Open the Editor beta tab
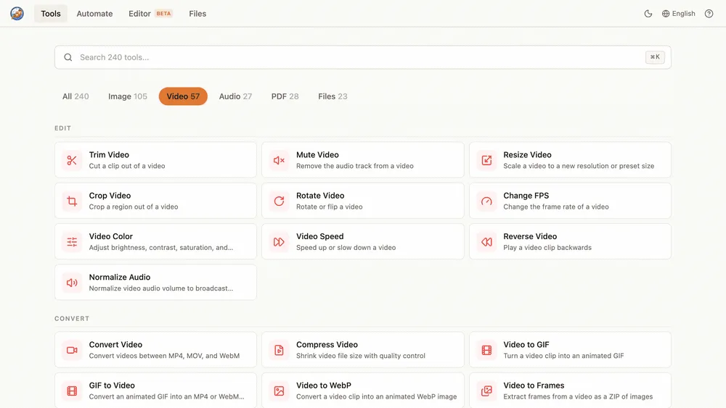 pos(150,13)
